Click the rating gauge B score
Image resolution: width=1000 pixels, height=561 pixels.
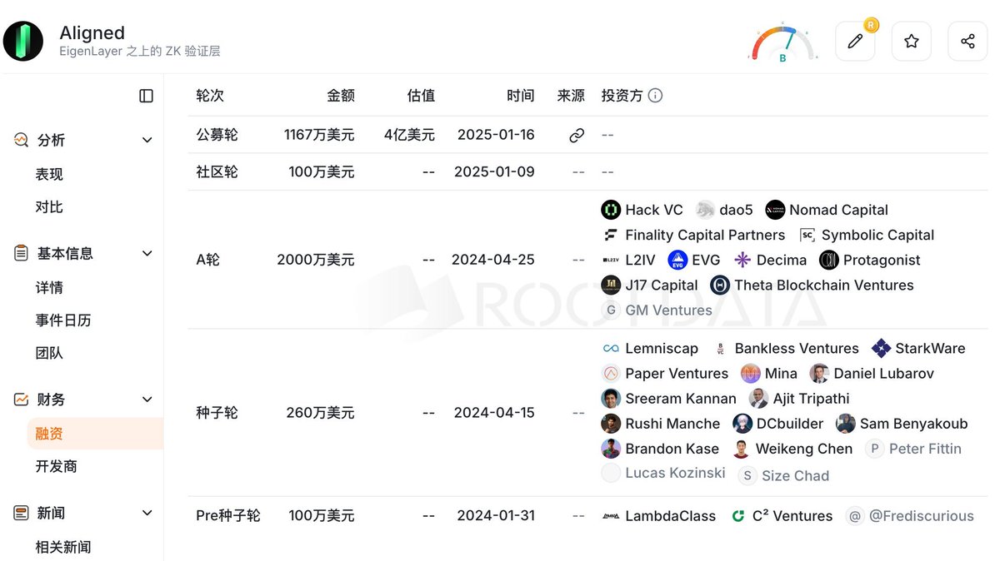click(783, 43)
